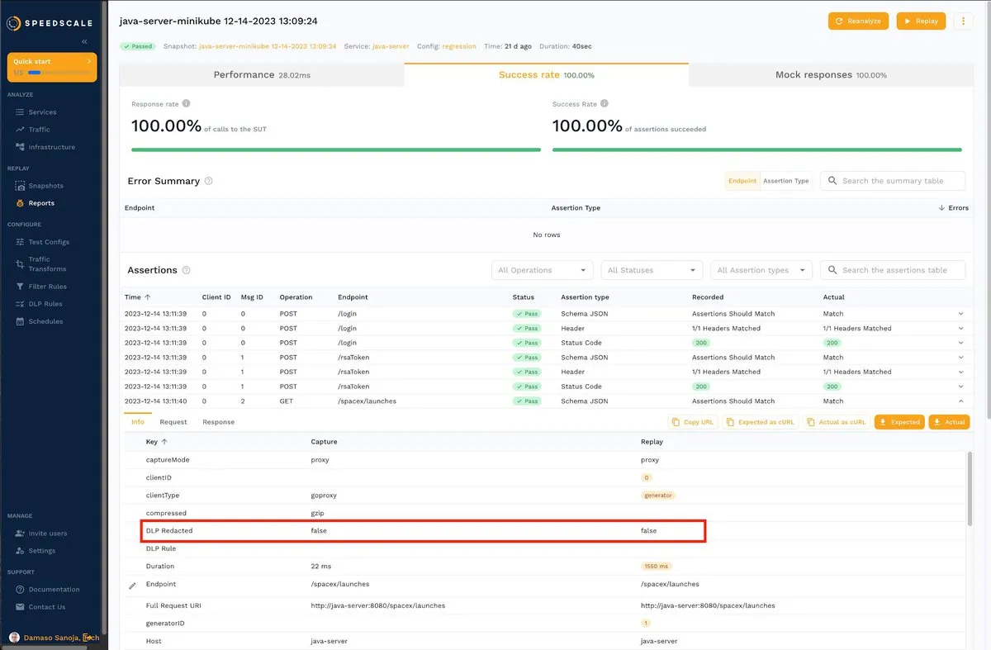Click the pencil edit icon beside Endpoint
The image size is (991, 650).
pos(132,586)
